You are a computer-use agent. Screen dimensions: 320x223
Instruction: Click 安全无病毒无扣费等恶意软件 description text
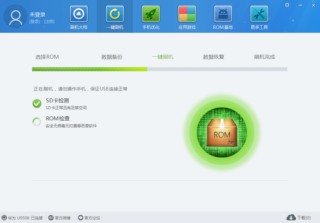coord(71,126)
